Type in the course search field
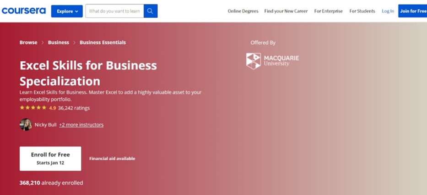 [x=114, y=11]
